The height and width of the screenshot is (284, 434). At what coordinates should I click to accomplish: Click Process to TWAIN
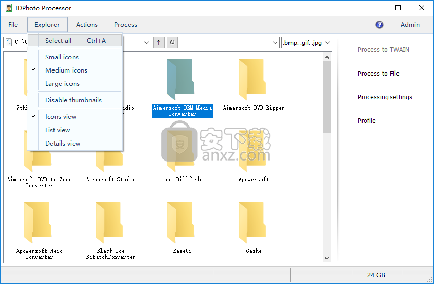click(x=383, y=50)
